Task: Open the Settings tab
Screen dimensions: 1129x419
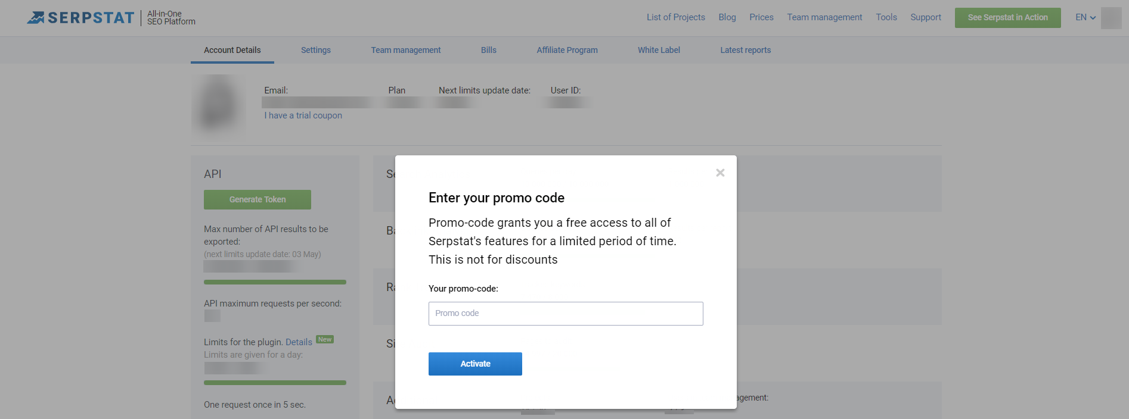Action: pos(315,51)
